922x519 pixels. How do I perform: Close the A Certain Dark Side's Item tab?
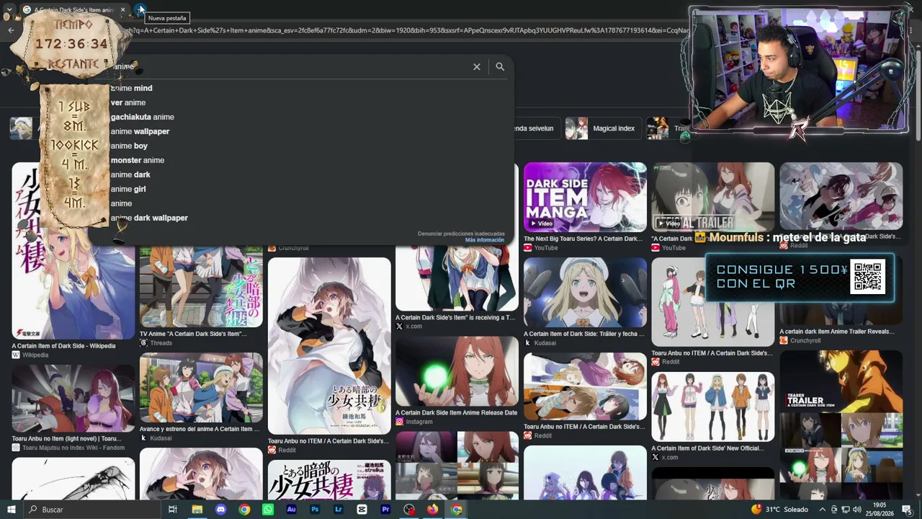point(123,10)
